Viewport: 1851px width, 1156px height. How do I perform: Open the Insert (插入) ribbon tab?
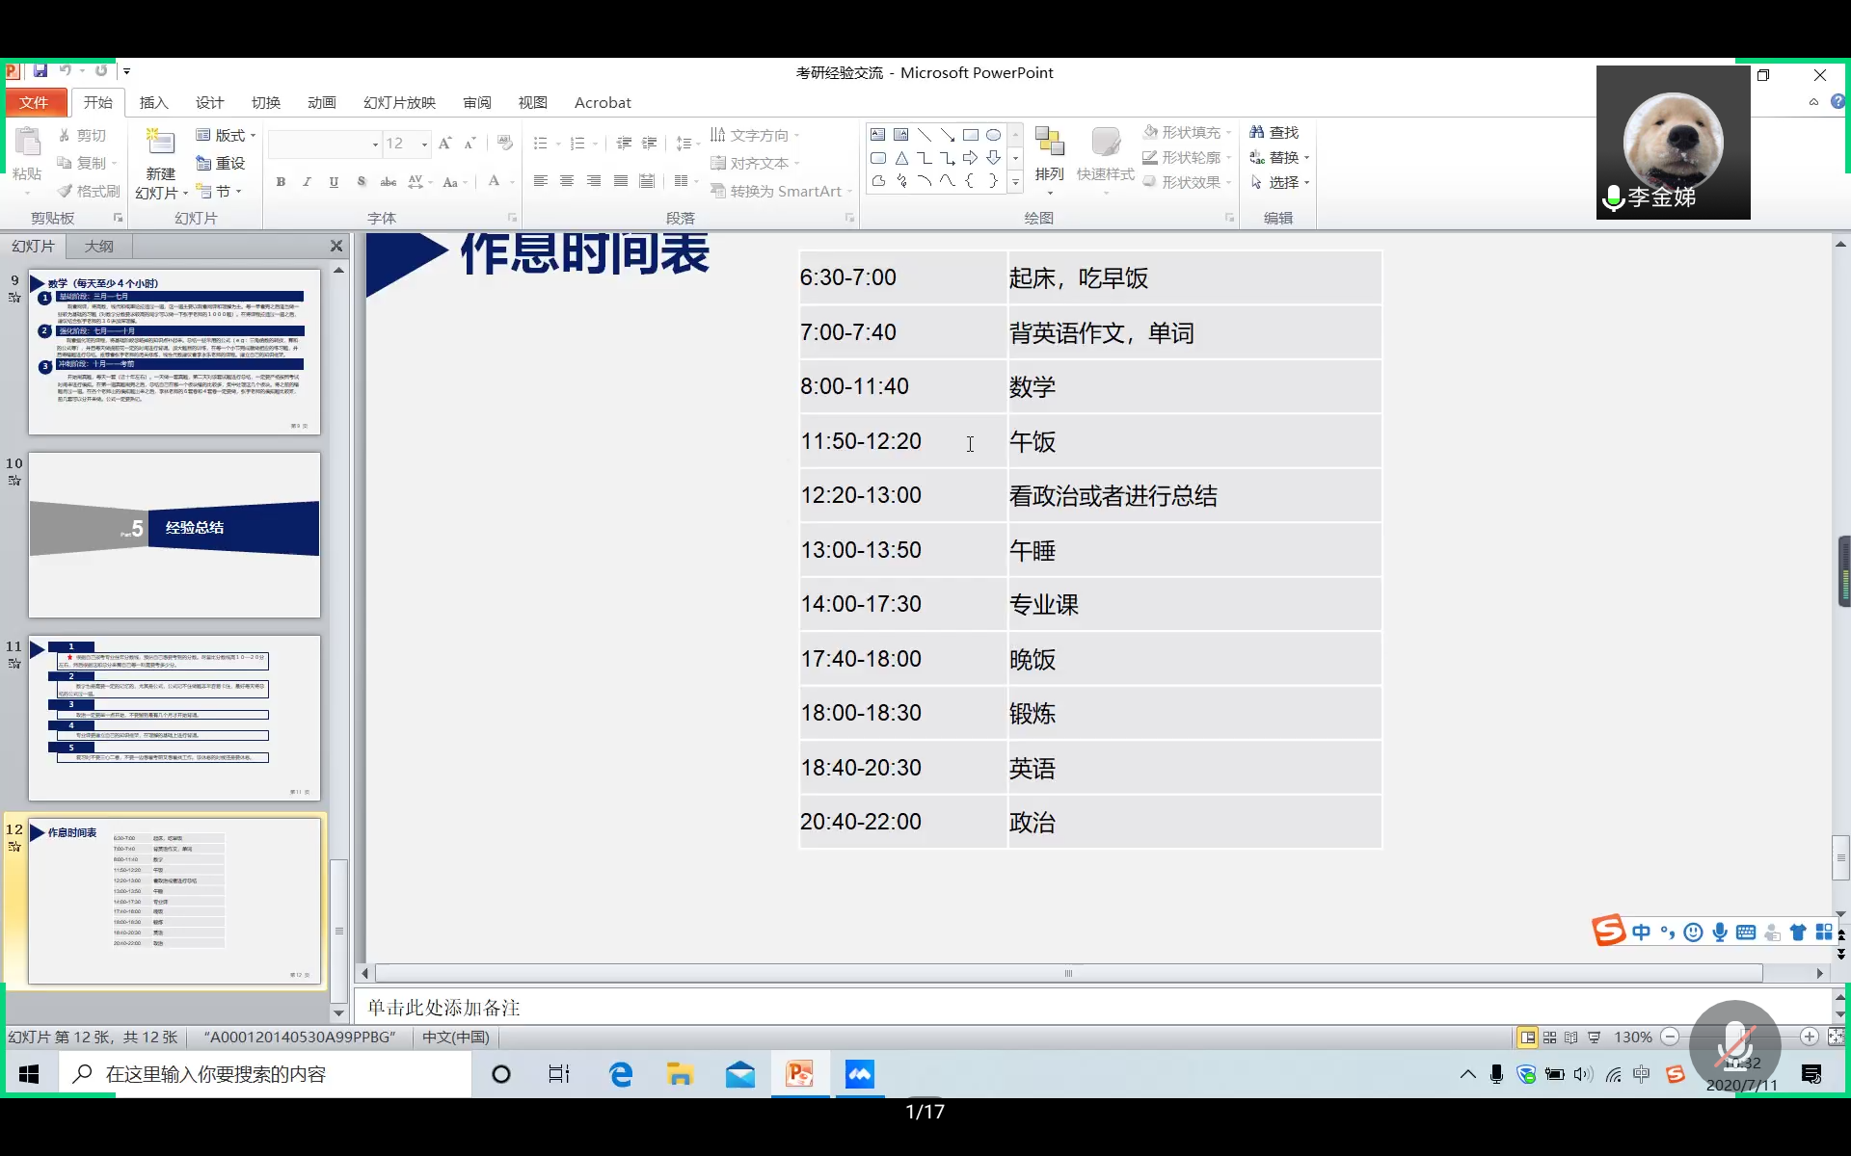point(153,102)
